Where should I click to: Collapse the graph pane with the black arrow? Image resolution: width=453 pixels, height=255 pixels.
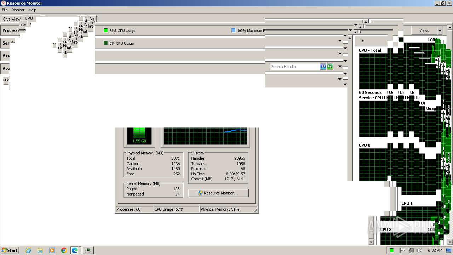[x=362, y=40]
